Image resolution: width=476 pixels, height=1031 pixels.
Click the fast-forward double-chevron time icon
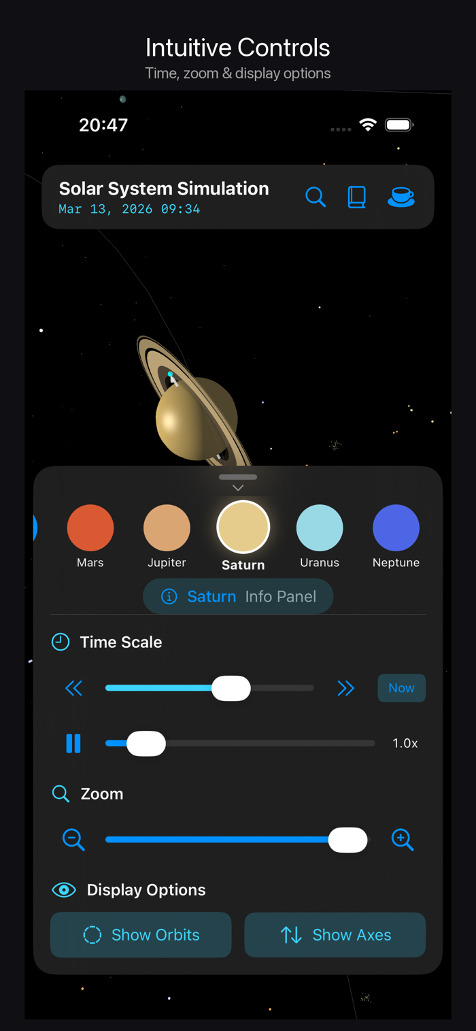346,689
